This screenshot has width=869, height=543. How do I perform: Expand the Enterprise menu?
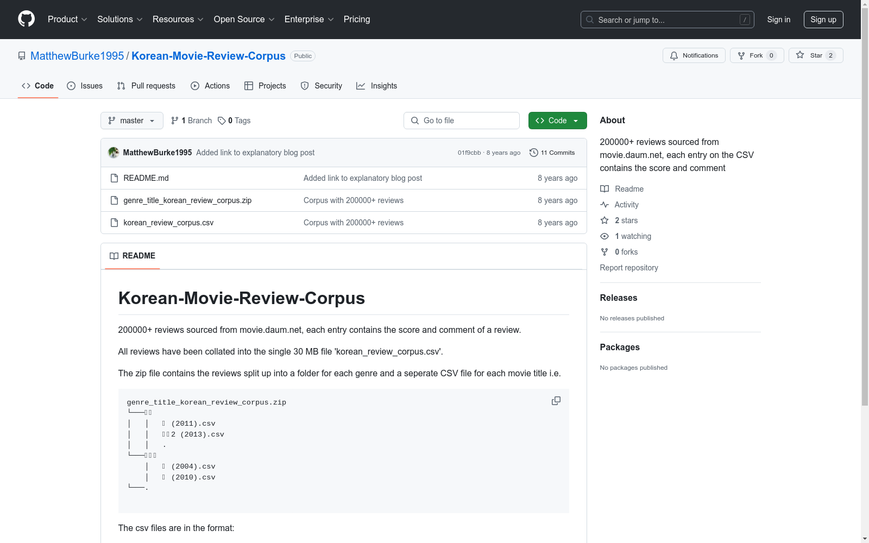pos(308,19)
